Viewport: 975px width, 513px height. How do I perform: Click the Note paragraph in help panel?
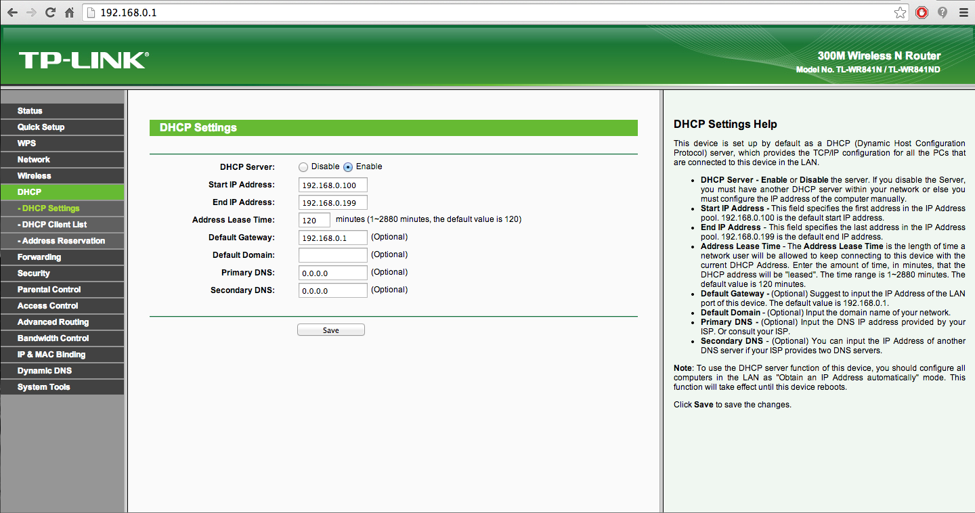(x=819, y=378)
